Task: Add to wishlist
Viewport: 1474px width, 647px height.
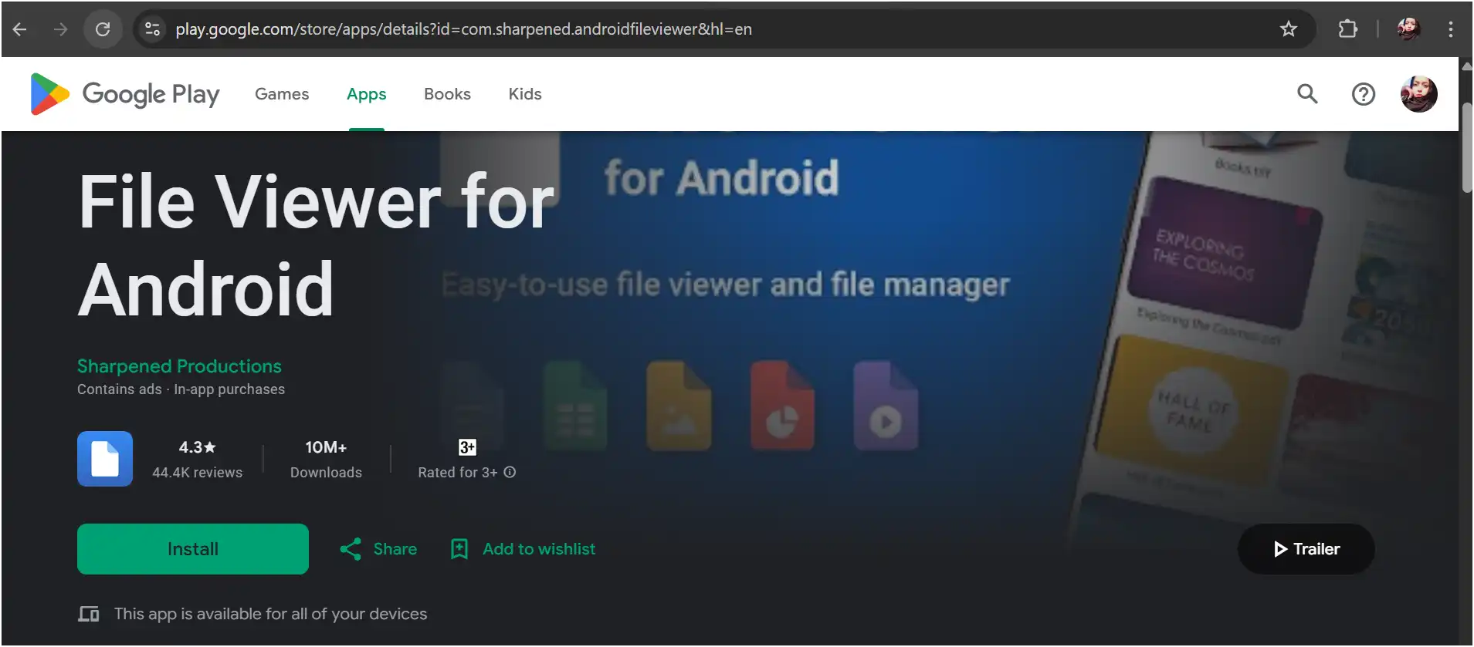Action: [523, 549]
